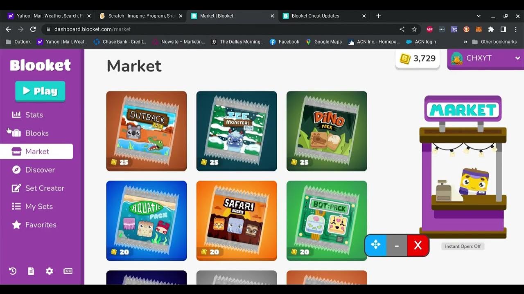Open the Stats page in sidebar
The image size is (524, 294).
point(28,115)
